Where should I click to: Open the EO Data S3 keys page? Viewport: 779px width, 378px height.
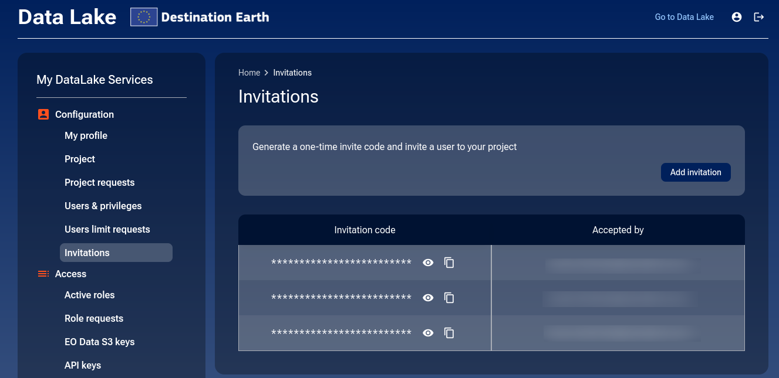coord(100,342)
